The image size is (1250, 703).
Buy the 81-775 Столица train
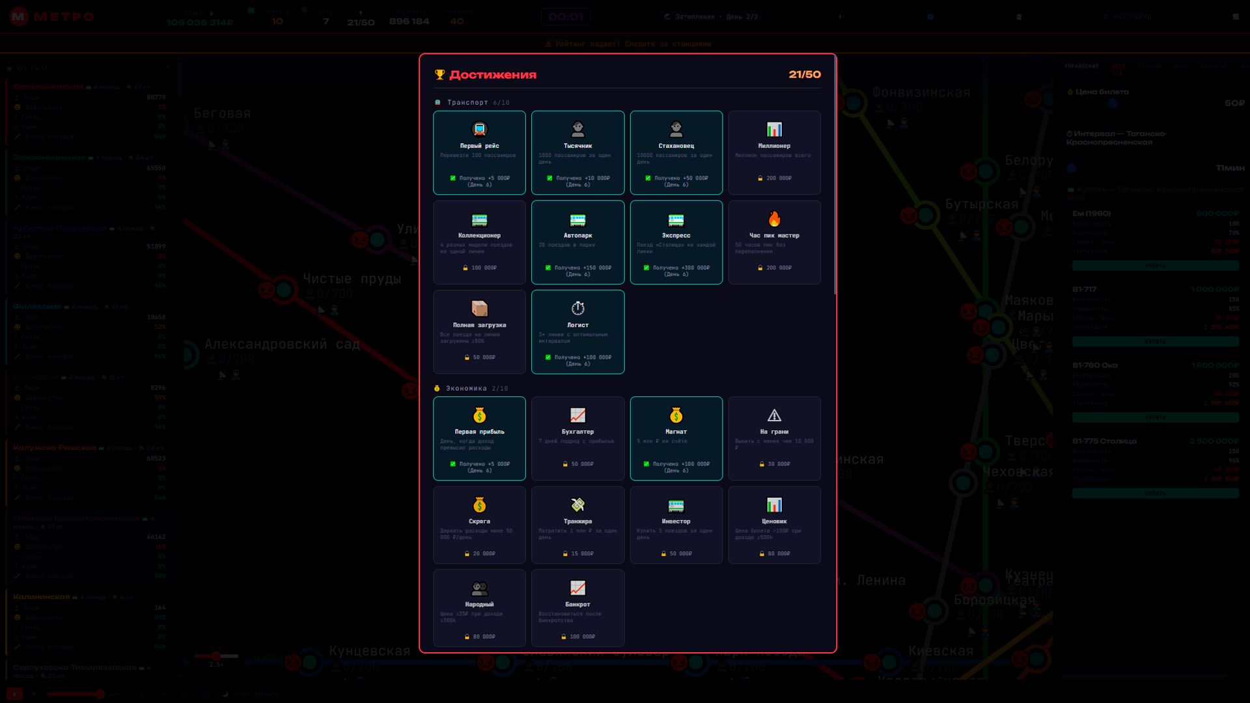coord(1156,493)
